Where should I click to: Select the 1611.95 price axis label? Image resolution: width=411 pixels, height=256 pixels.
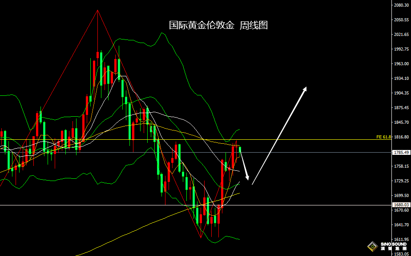point(402,239)
